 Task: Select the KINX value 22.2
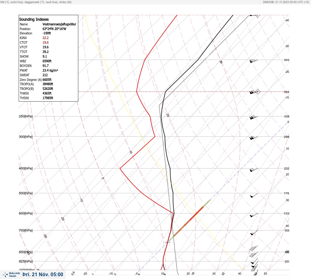(46, 38)
